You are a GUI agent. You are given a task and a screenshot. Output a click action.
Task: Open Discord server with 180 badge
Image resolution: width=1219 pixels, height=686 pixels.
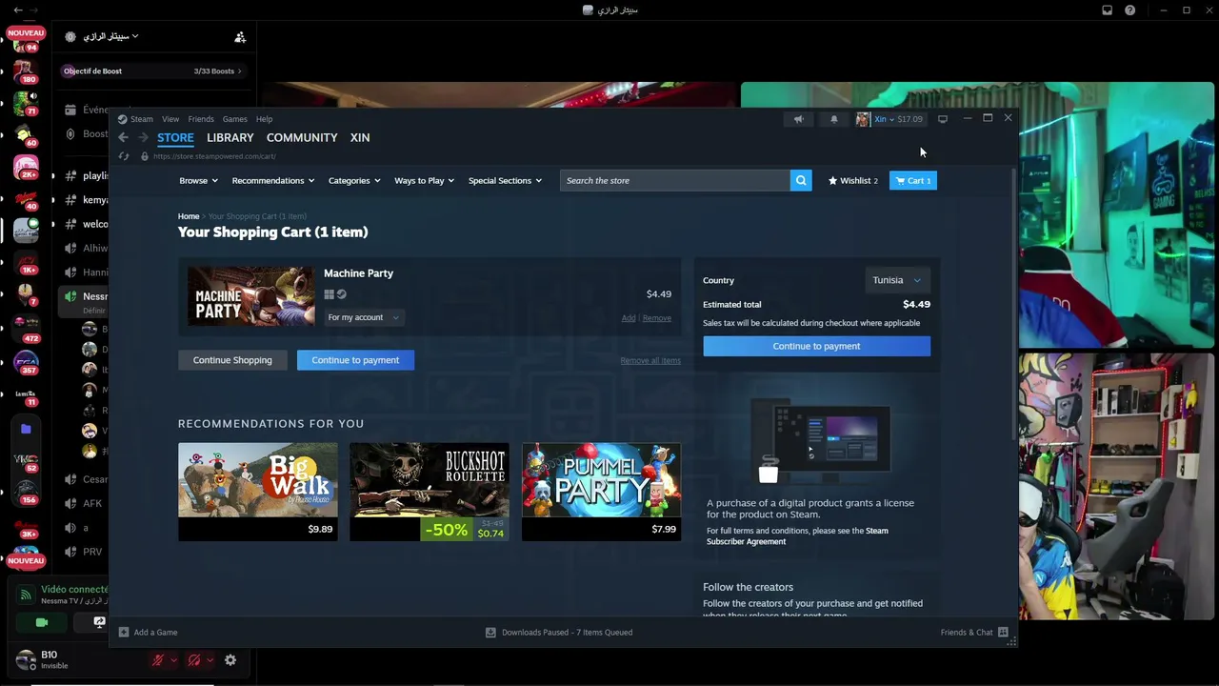(24, 71)
